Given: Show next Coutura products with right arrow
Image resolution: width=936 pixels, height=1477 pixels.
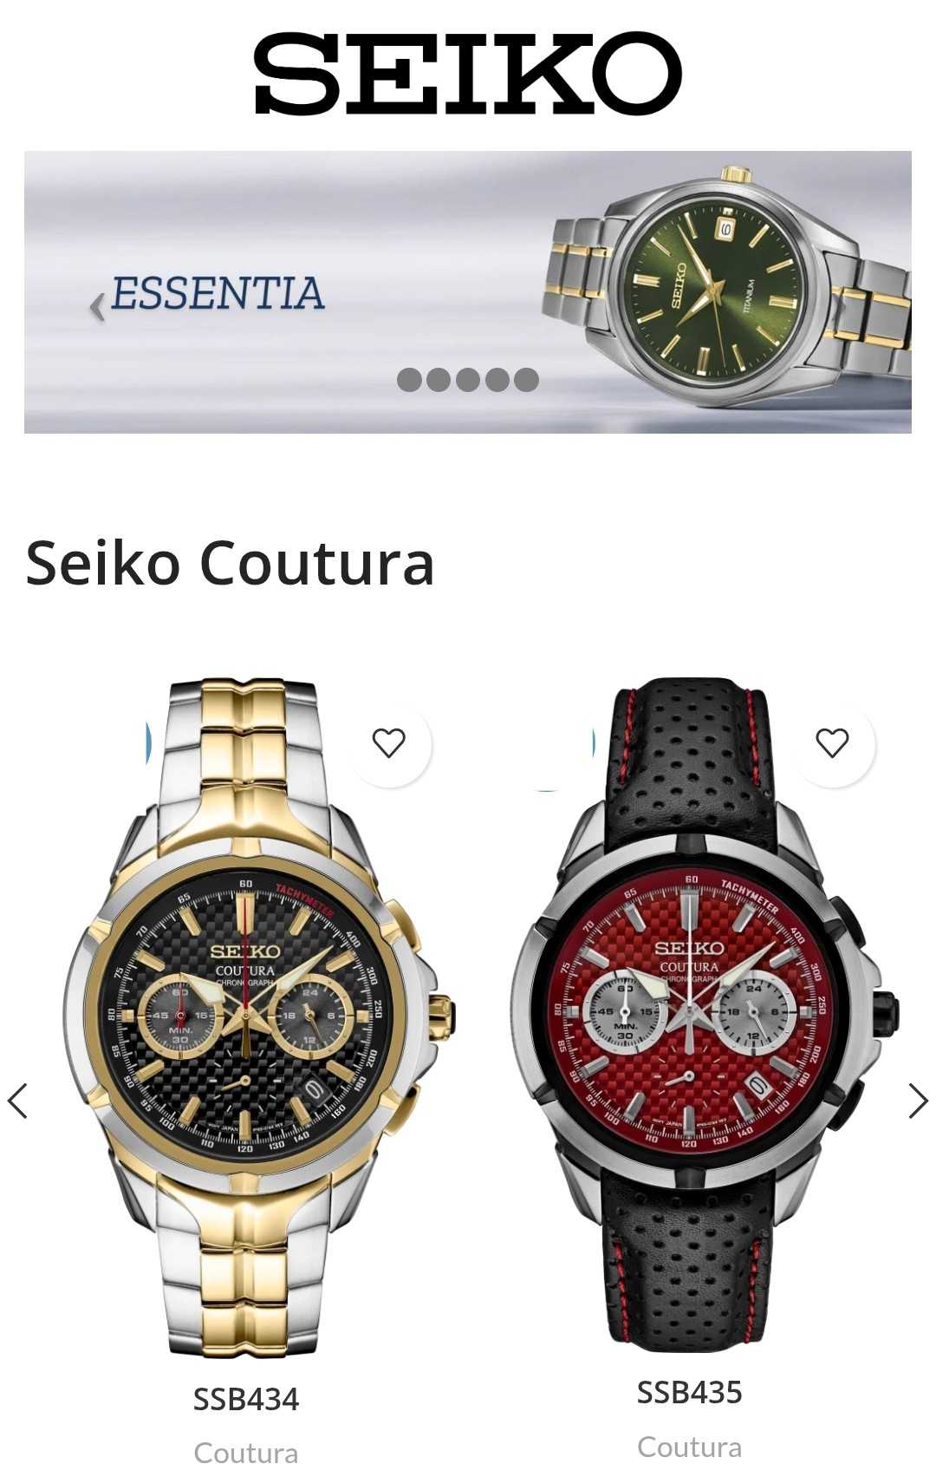Looking at the screenshot, I should pyautogui.click(x=919, y=1101).
